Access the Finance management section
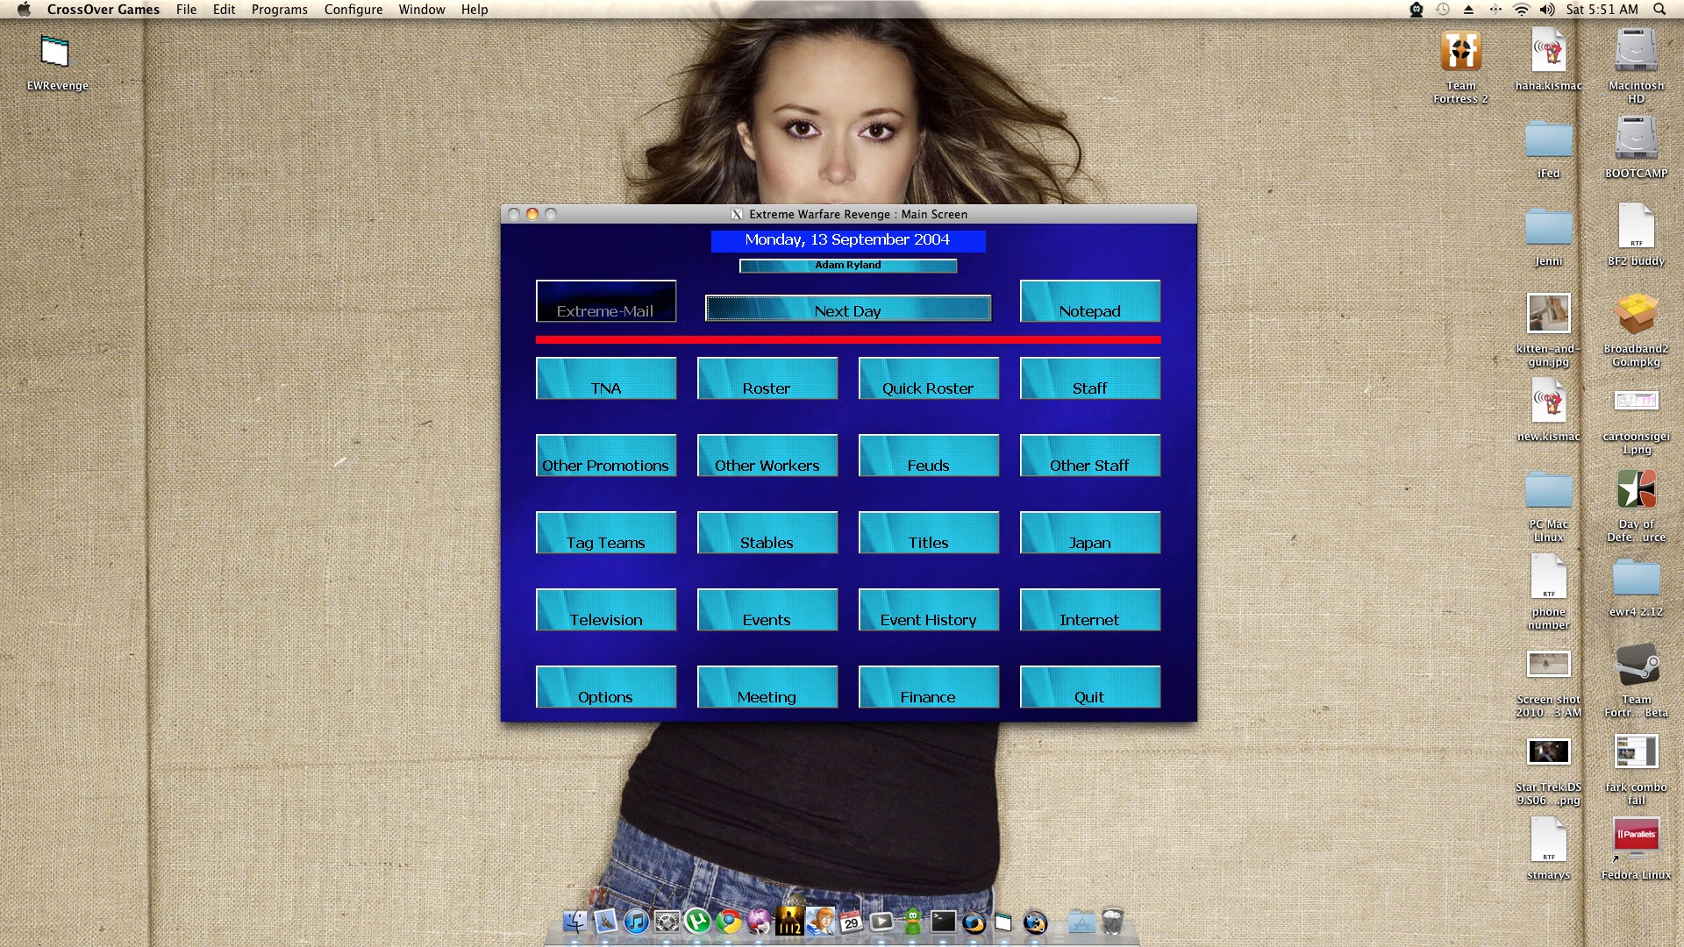 [928, 696]
